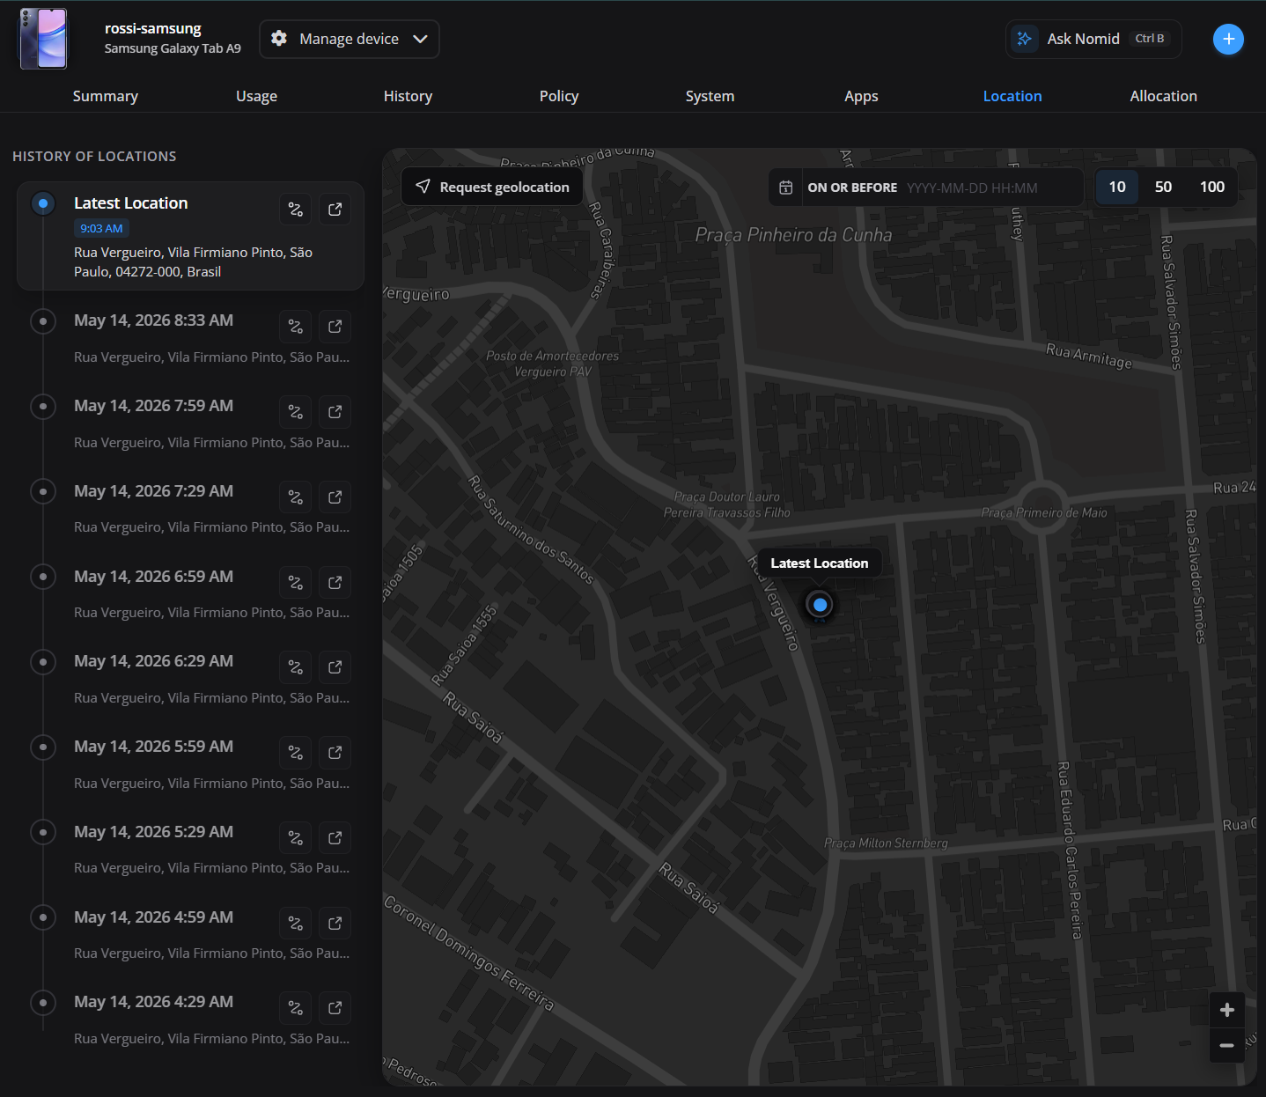Screen dimensions: 1266x1097
Task: Click the calendar icon in date filter
Action: tap(786, 188)
